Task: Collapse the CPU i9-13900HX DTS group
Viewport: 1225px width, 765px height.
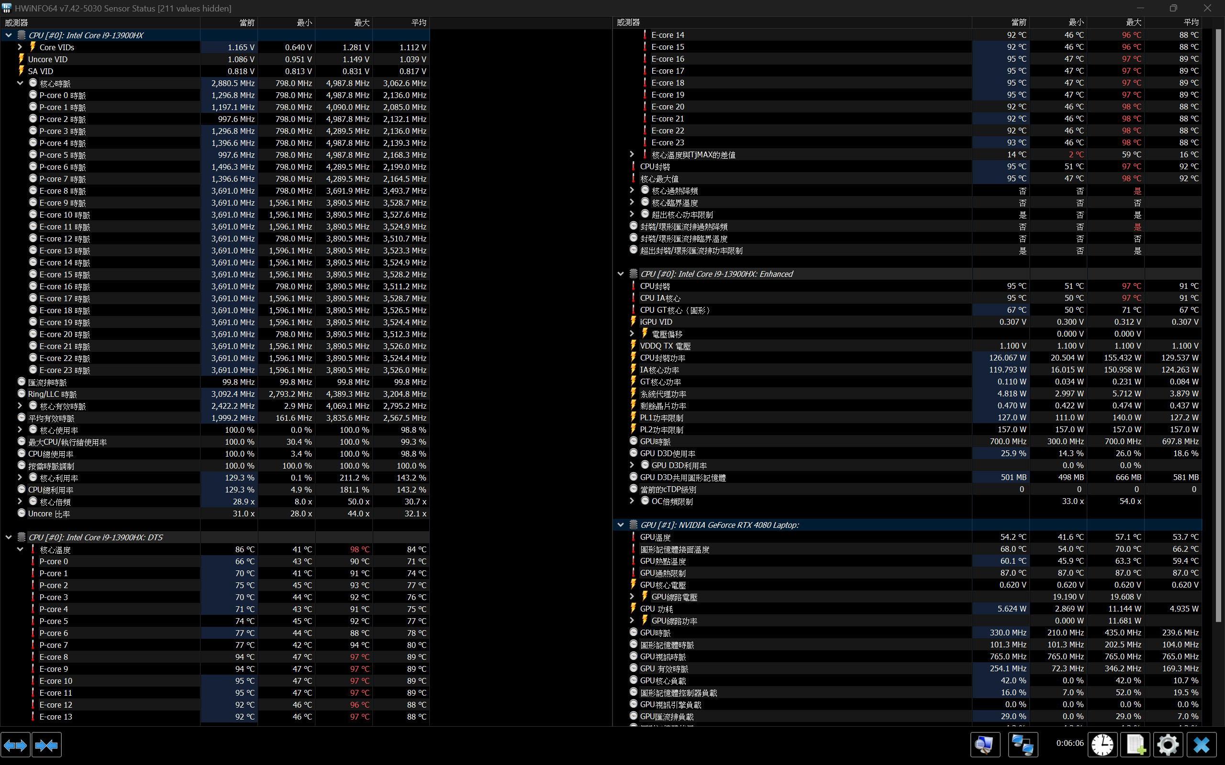Action: [x=9, y=537]
